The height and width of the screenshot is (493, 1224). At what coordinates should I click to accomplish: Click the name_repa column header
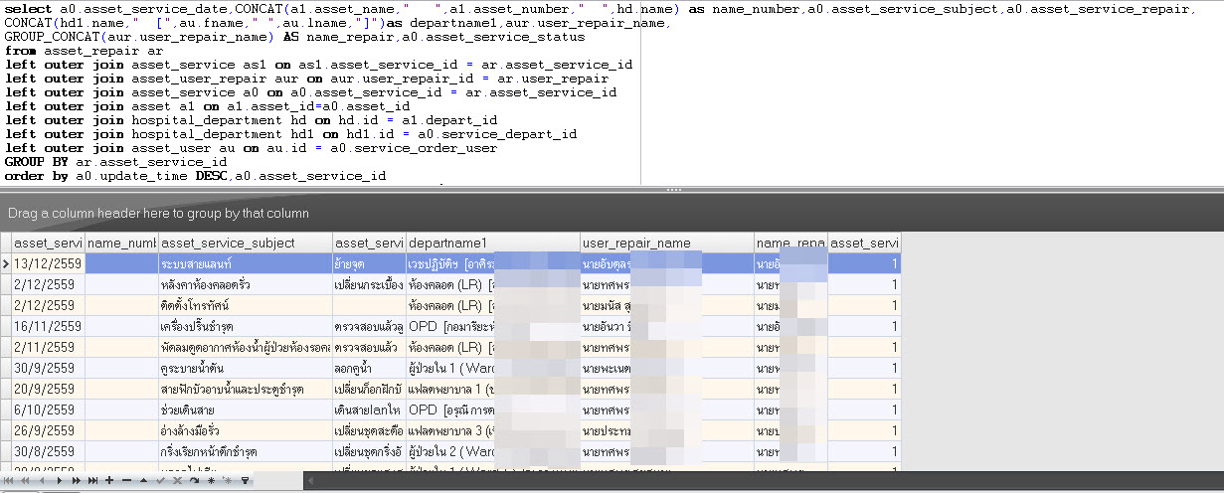tap(790, 243)
